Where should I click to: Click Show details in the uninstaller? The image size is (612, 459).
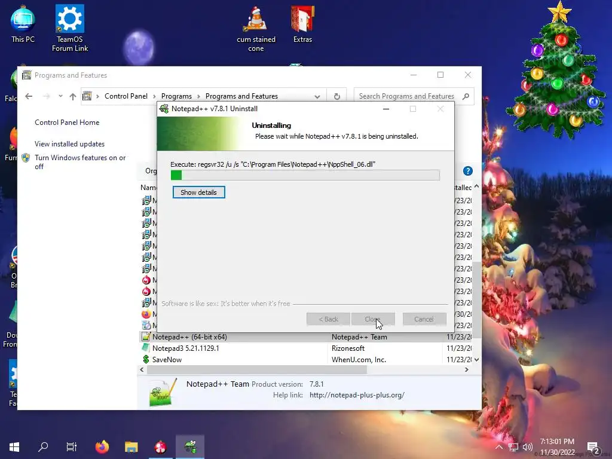pos(198,192)
